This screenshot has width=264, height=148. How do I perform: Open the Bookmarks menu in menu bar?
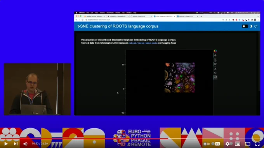coord(110,13)
